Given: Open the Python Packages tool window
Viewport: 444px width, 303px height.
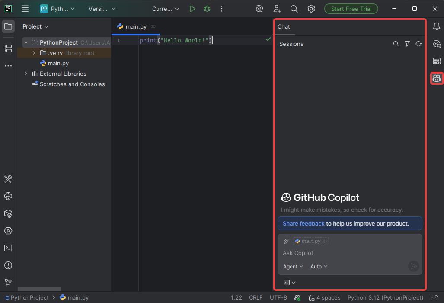Looking at the screenshot, I should tap(8, 213).
